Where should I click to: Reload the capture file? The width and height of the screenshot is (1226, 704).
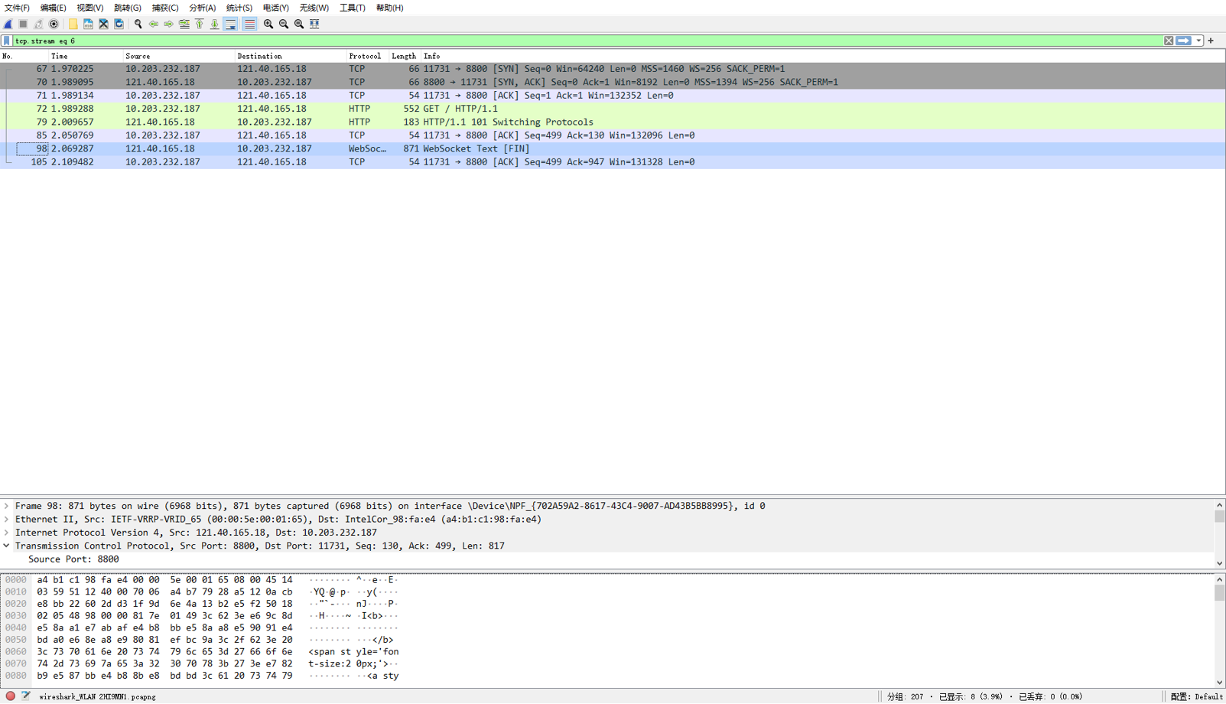click(x=119, y=24)
